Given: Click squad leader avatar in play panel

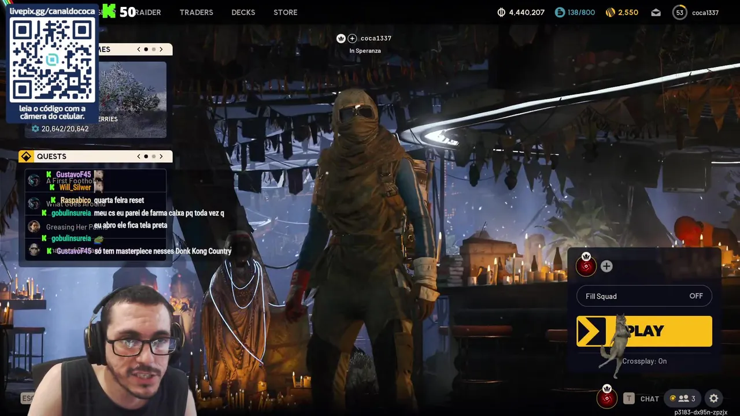Looking at the screenshot, I should pyautogui.click(x=586, y=266).
